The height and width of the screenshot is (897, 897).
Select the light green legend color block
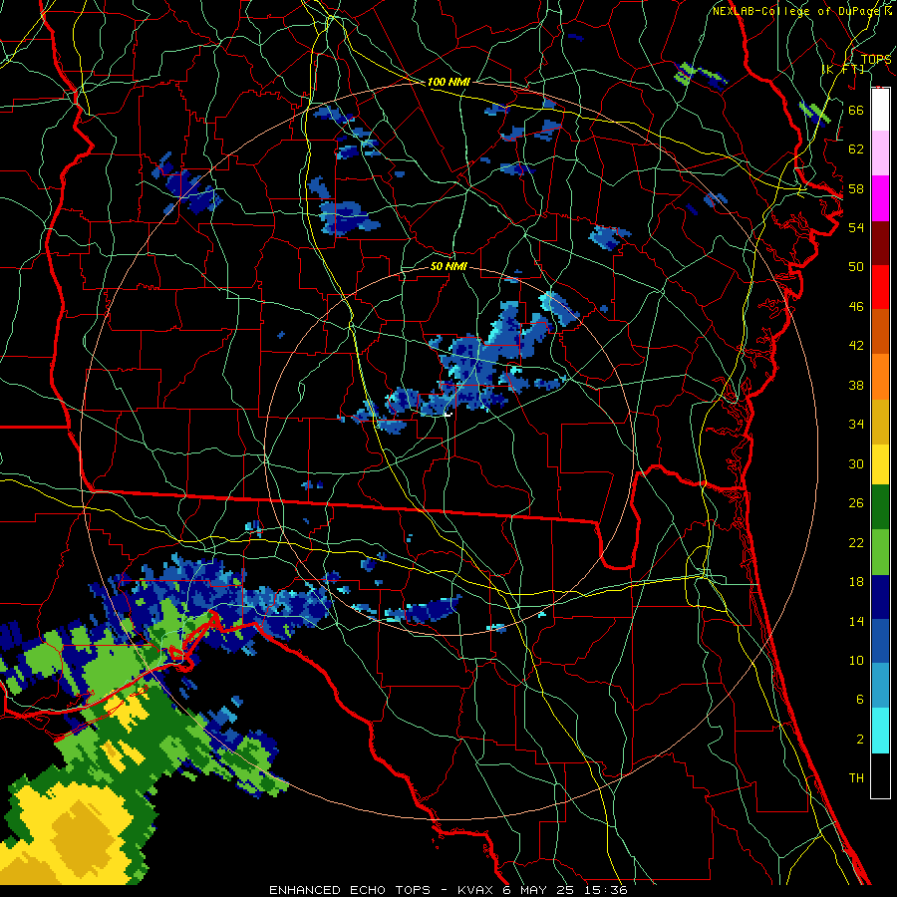tap(880, 552)
